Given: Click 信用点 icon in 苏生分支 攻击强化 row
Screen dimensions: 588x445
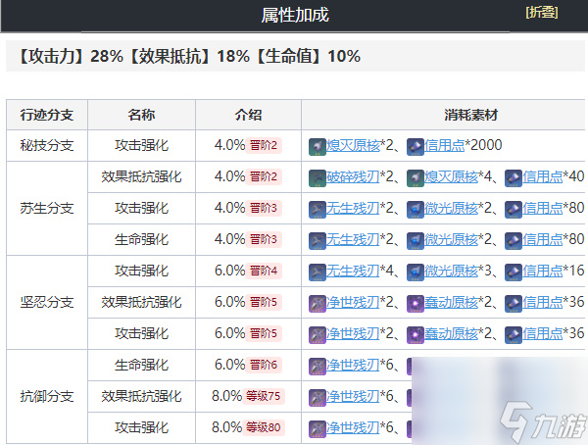Looking at the screenshot, I should point(514,210).
